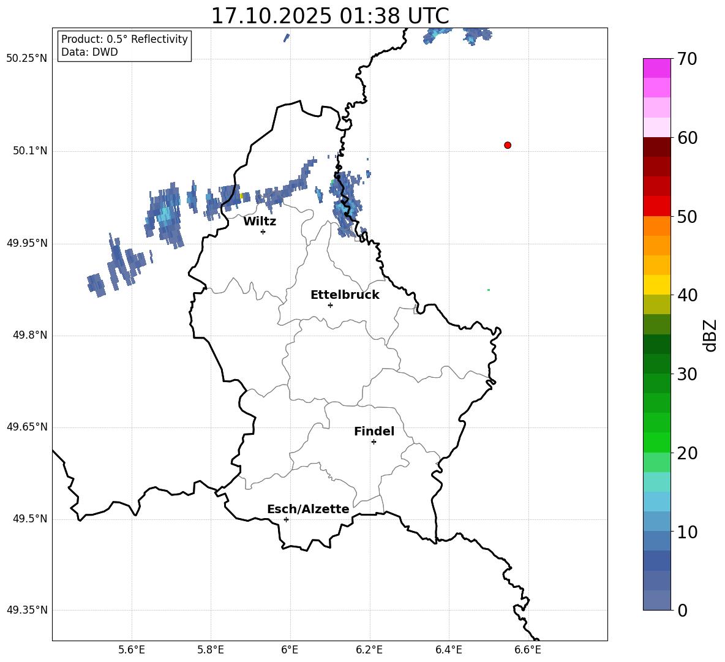Click the Product: 0.5° Reflectivity text

pos(124,39)
